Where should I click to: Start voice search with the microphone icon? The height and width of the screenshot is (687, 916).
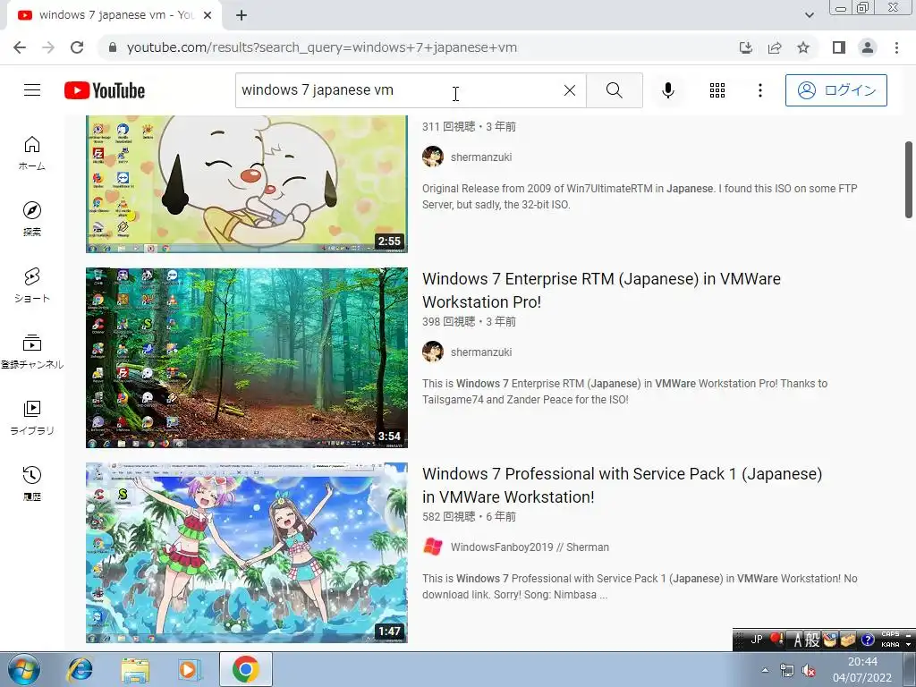[x=668, y=90]
